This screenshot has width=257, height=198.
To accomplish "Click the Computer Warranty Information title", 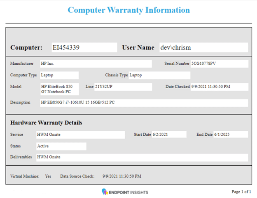I will pos(129,10).
